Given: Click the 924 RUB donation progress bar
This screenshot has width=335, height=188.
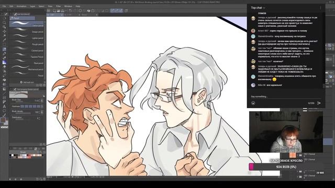Looking at the screenshot, I should (286, 167).
